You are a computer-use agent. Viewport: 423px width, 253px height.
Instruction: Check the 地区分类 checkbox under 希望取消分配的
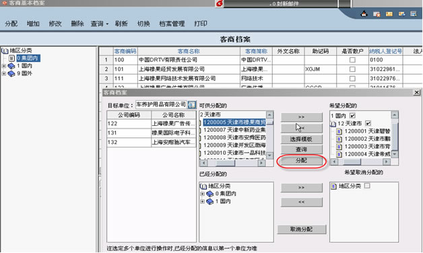point(367,186)
